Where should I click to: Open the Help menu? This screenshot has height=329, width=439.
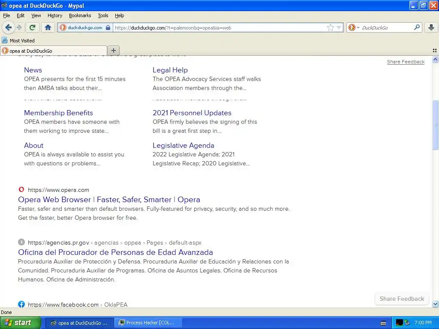(x=119, y=15)
